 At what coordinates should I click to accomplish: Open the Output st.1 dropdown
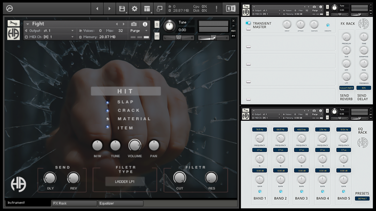tap(50, 31)
